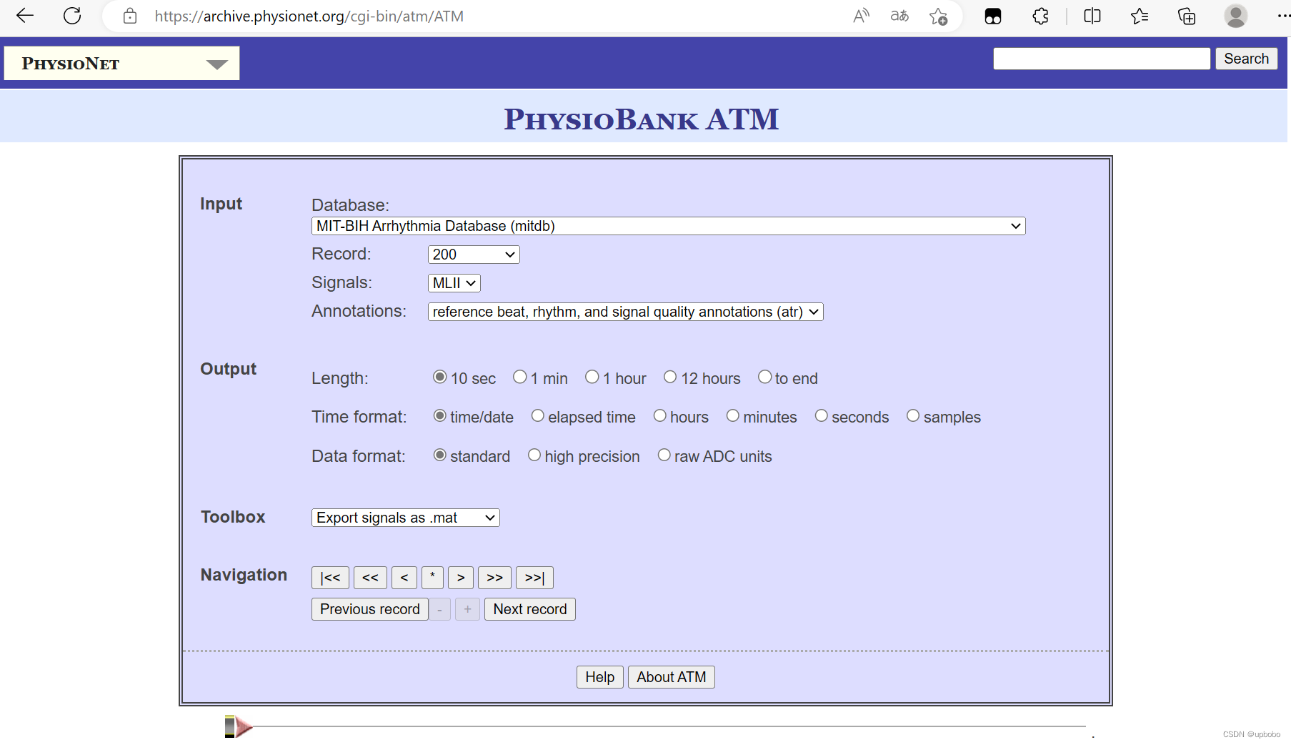Click the PhysioBank ATM page title
Screen dimensions: 1291x745
tap(641, 119)
